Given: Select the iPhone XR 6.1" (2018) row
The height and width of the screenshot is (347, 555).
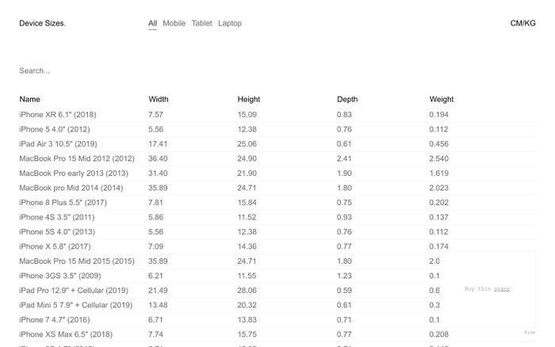Looking at the screenshot, I should pos(277,115).
